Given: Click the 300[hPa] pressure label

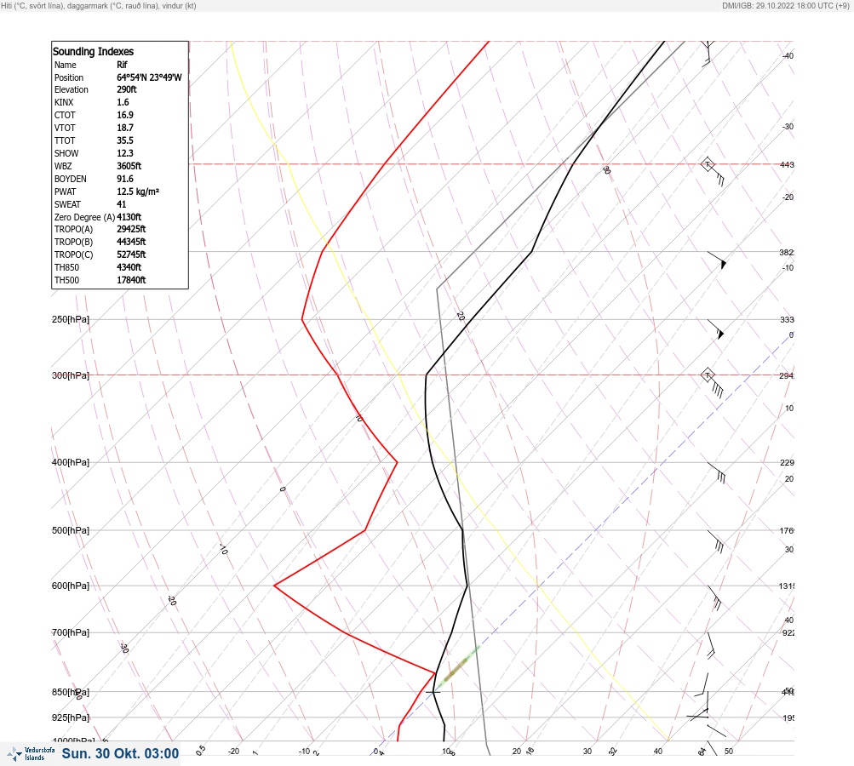Looking at the screenshot, I should pos(71,375).
